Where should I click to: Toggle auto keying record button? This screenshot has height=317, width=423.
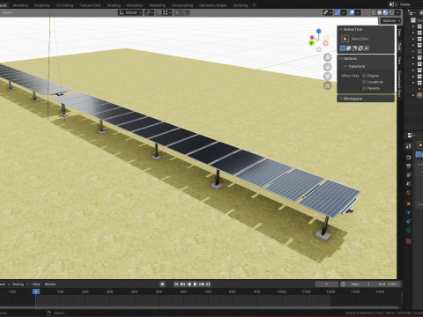(x=162, y=284)
